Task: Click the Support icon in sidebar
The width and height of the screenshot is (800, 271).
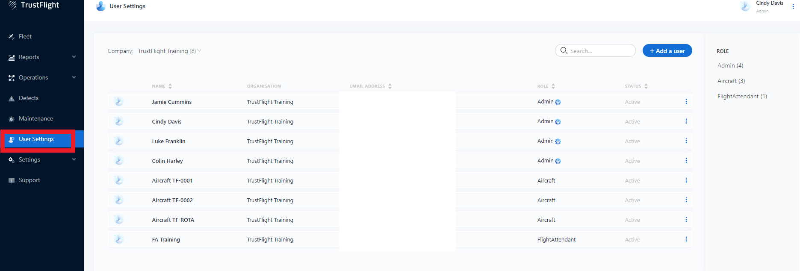Action: 12,180
